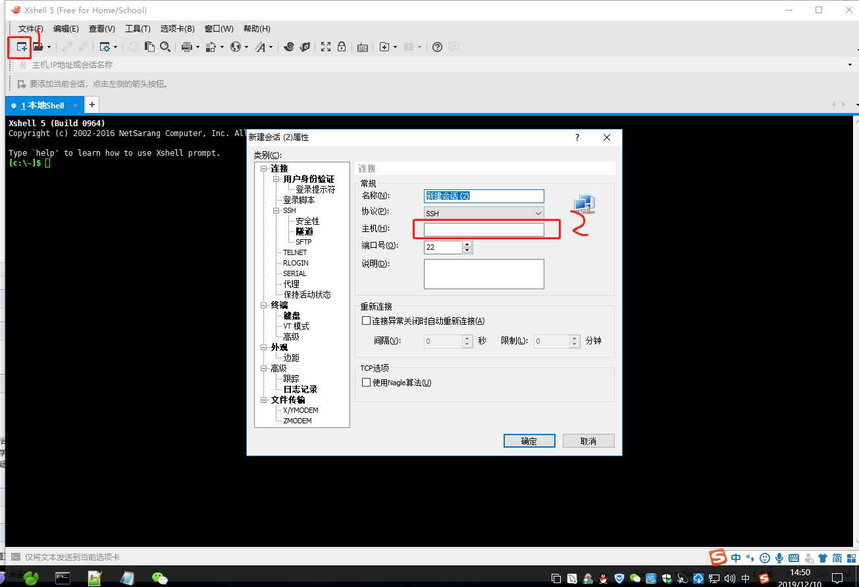The width and height of the screenshot is (859, 587).
Task: Click the 主机(H) host input field
Action: tap(484, 229)
